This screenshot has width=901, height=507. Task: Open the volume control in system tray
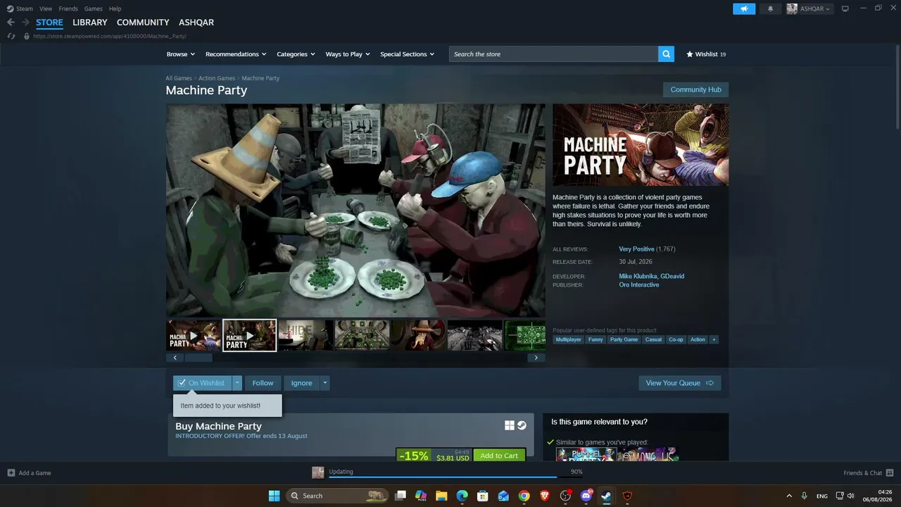click(851, 496)
